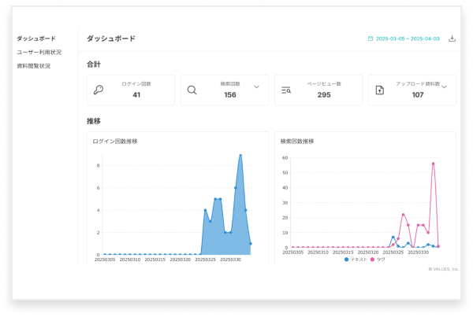473x317 pixels.
Task: Click the ログイン回数 value 41
Action: click(x=136, y=95)
